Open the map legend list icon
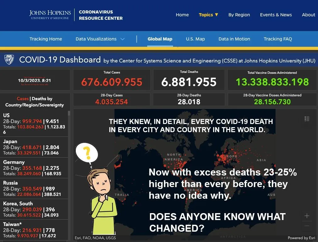The height and width of the screenshot is (242, 318). pyautogui.click(x=307, y=119)
